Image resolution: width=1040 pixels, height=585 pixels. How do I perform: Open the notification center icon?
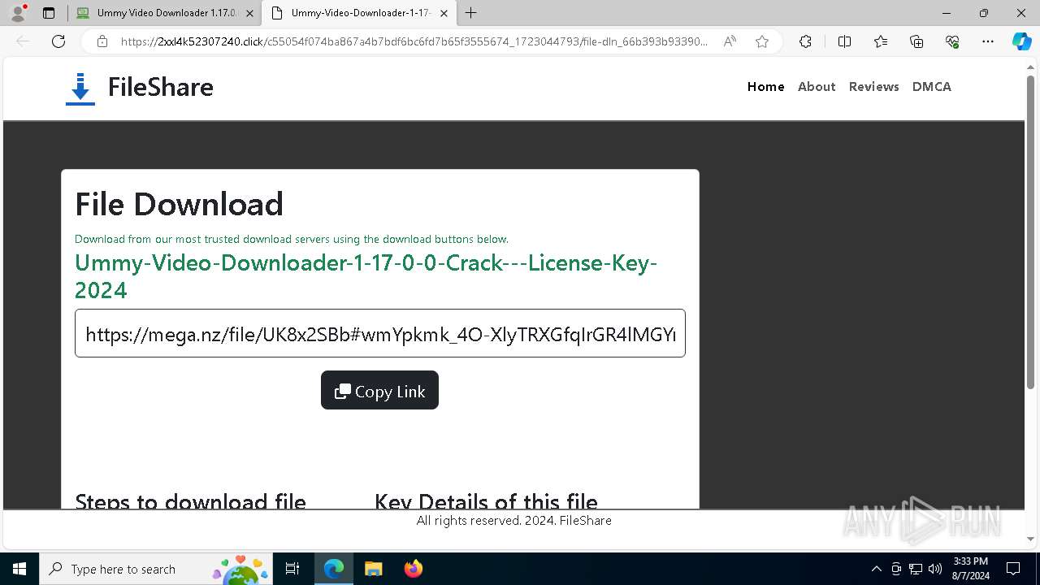(1013, 569)
